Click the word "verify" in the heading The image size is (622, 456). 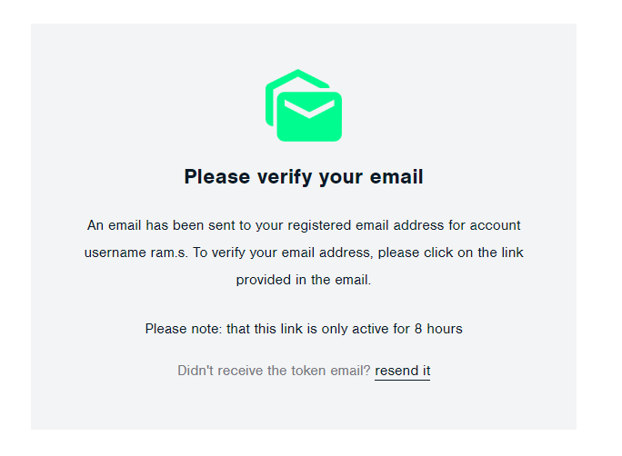pyautogui.click(x=277, y=177)
